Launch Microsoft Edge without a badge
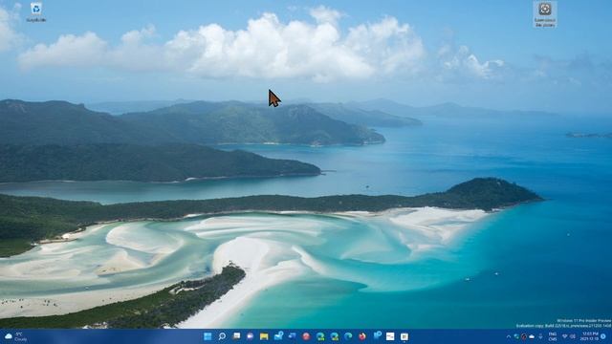 click(348, 336)
